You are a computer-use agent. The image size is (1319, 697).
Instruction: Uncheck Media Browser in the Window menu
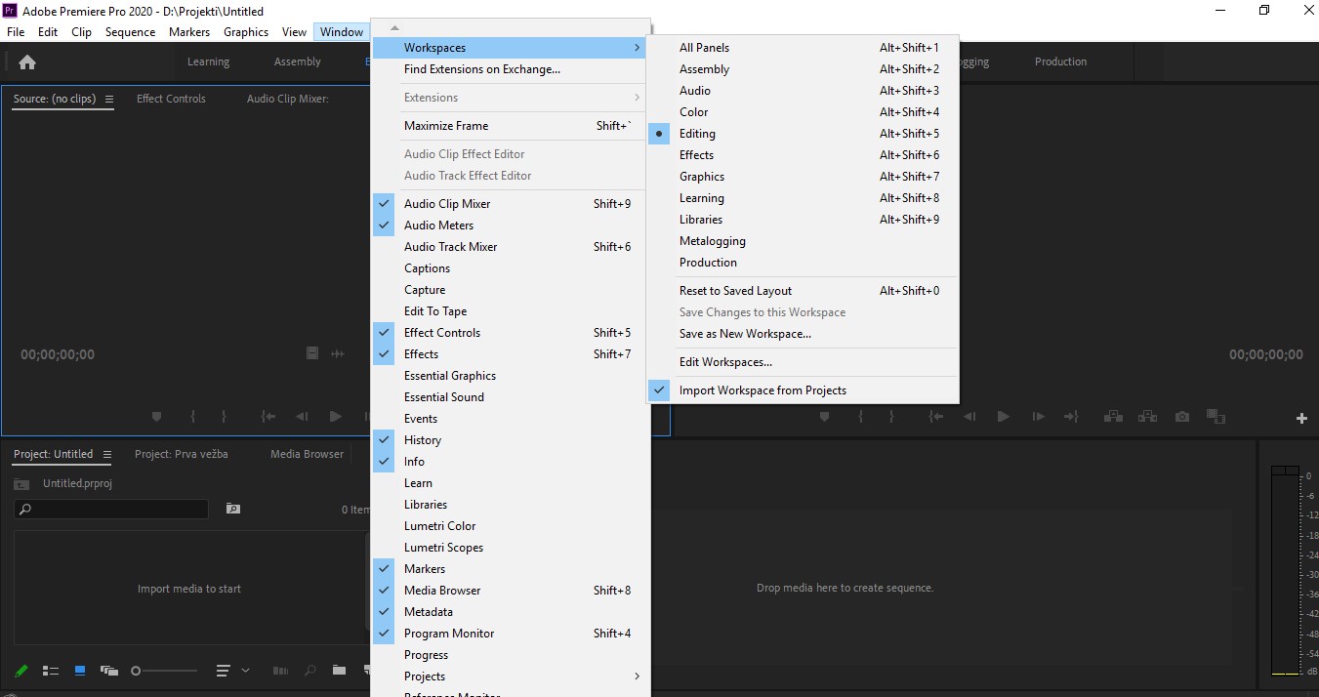point(511,591)
